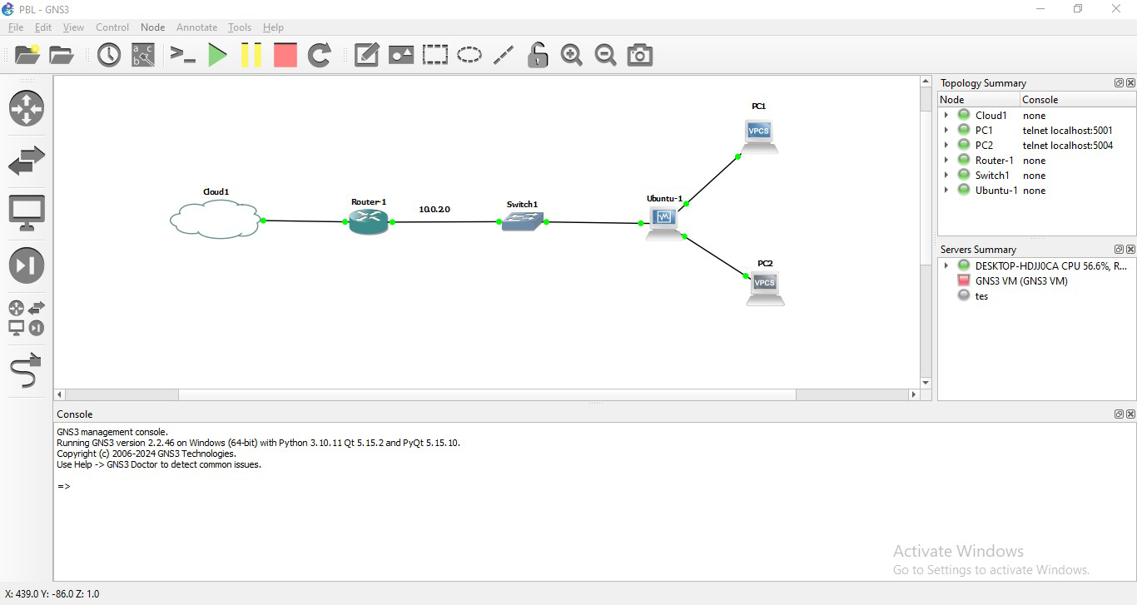The image size is (1137, 605).
Task: Toggle the lock/unlock items padlock icon
Action: click(x=538, y=55)
